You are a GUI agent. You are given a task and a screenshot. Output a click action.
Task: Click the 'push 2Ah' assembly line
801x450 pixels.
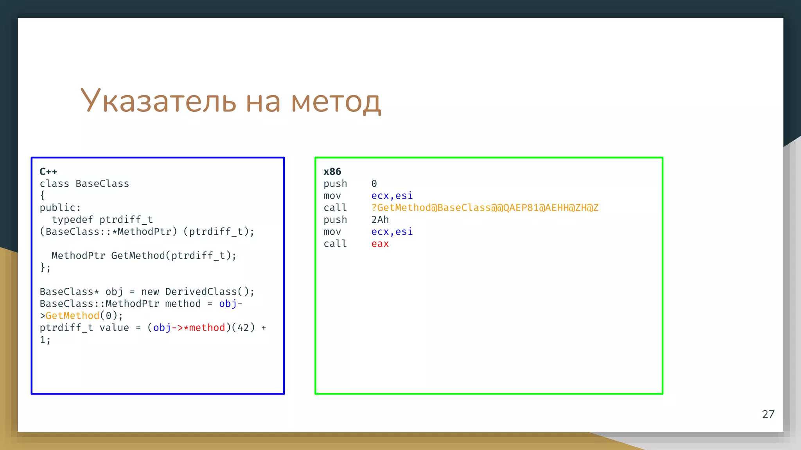point(356,220)
